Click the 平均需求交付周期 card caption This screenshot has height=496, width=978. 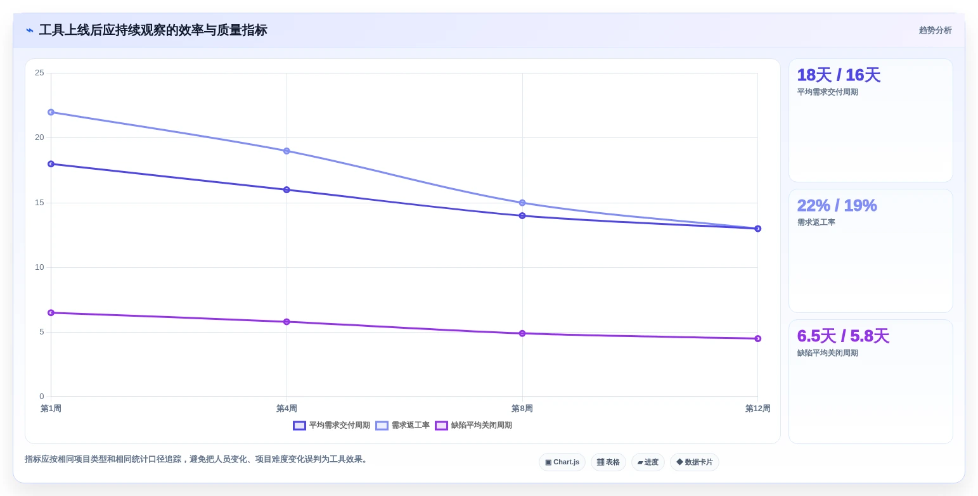(828, 92)
